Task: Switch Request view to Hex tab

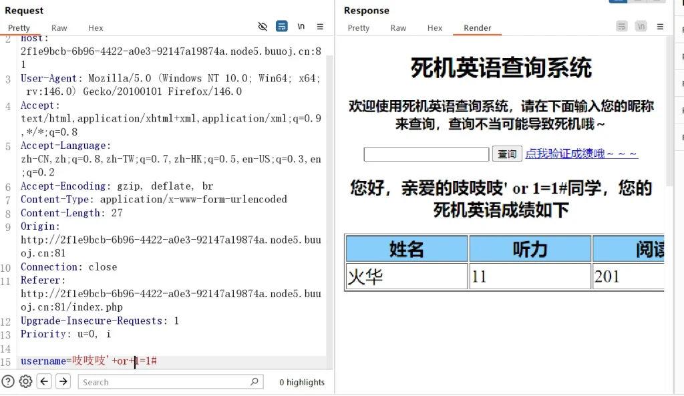Action: click(96, 28)
